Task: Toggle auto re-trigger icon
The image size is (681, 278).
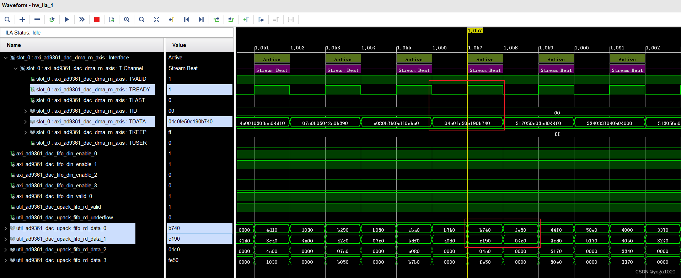Action: pos(52,20)
